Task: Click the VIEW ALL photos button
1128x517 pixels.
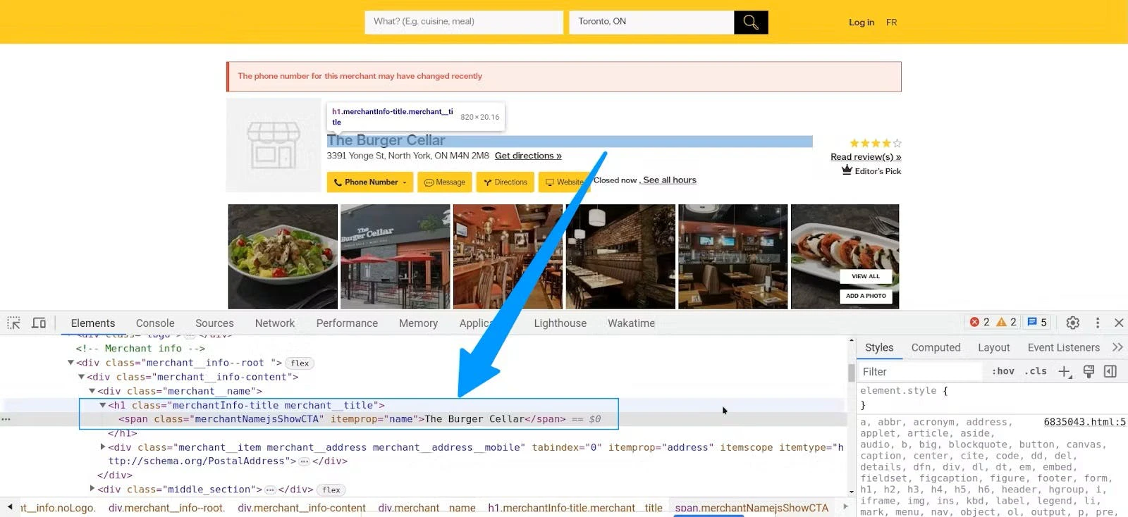Action: pos(866,276)
